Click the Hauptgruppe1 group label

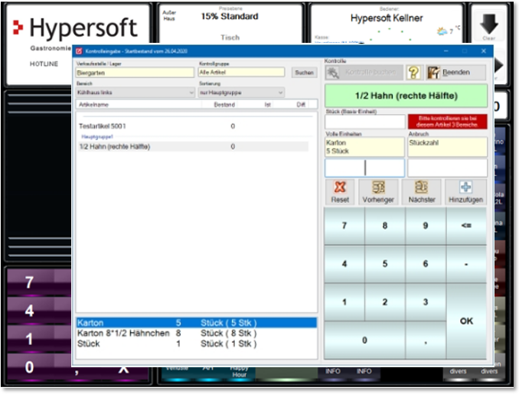[x=97, y=137]
